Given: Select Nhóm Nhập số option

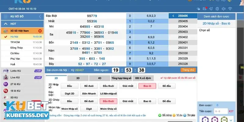Looking at the screenshot, I should [70, 109].
